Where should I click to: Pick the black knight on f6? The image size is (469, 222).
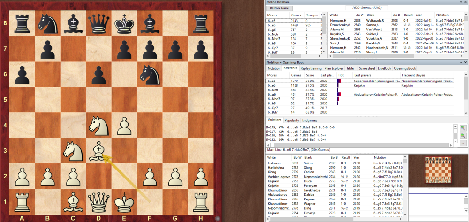click(x=150, y=75)
